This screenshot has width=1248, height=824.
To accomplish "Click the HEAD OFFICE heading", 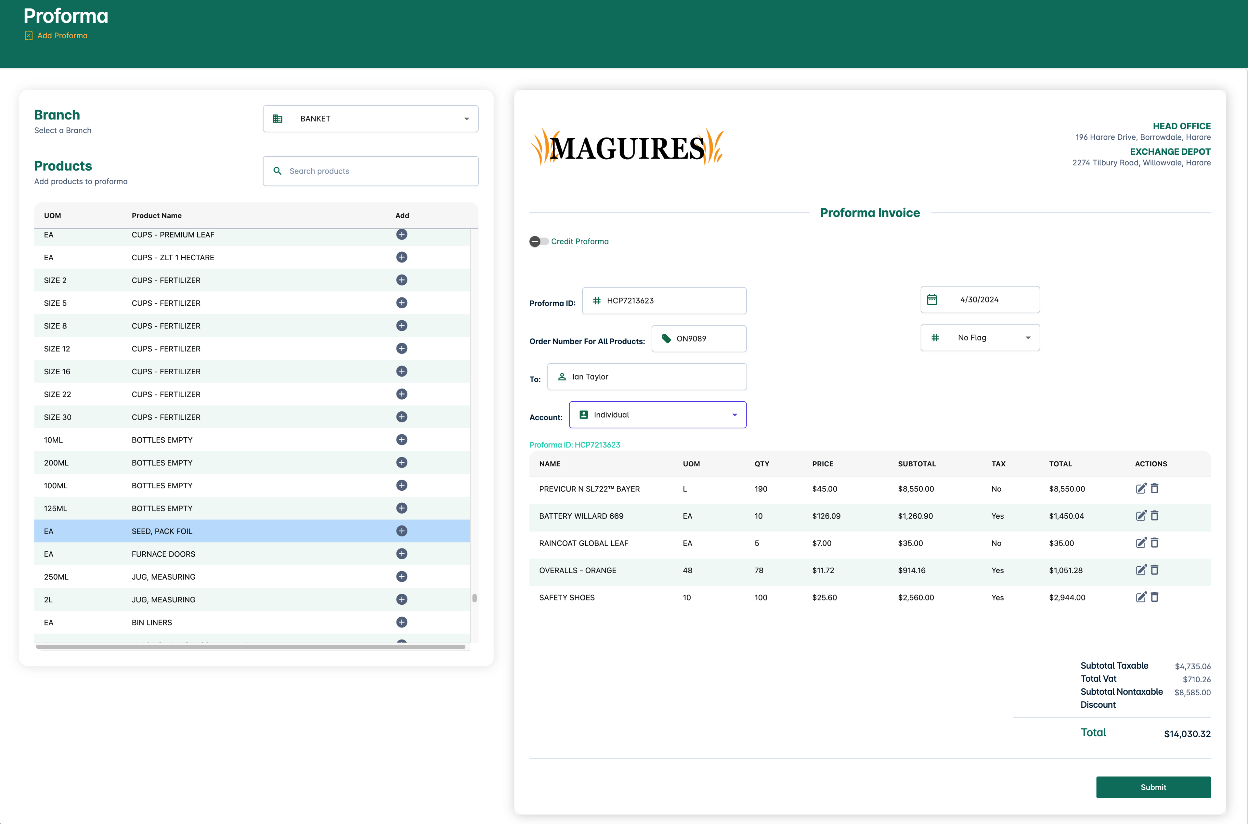I will (1181, 126).
